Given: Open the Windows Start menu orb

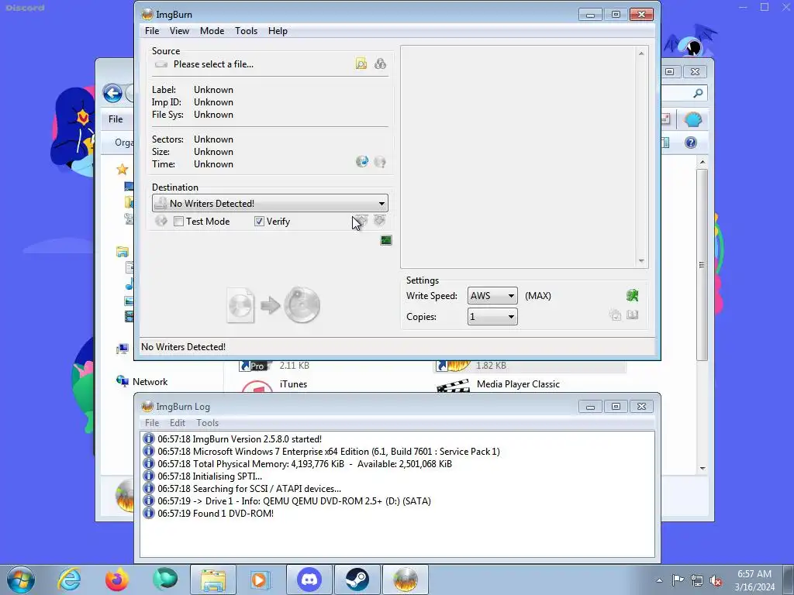Looking at the screenshot, I should coord(21,580).
